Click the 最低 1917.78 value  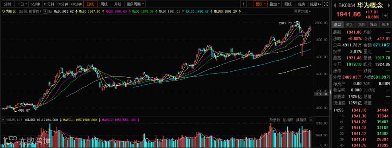point(383,58)
